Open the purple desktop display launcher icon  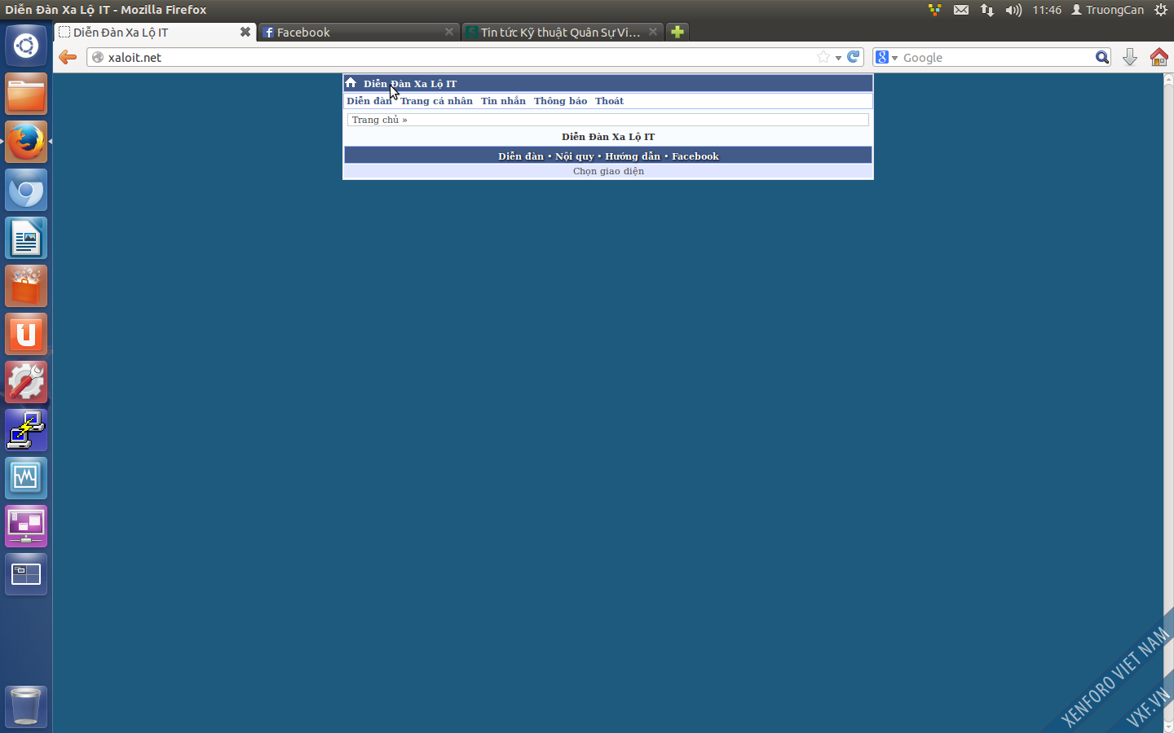point(26,526)
